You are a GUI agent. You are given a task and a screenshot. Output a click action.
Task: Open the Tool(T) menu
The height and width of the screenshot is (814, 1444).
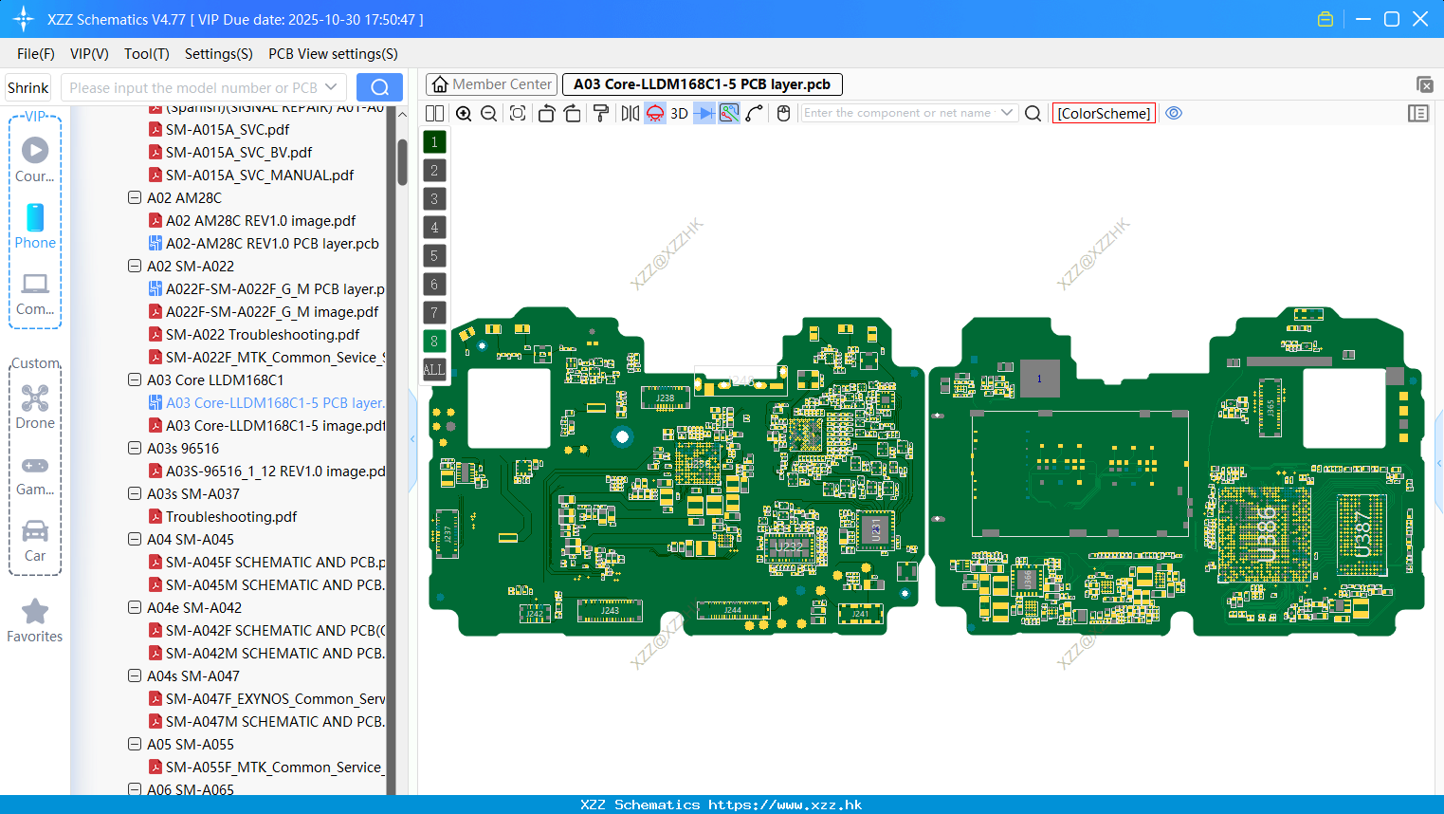tap(147, 54)
